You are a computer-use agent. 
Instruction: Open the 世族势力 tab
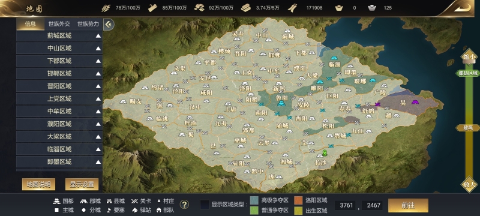pyautogui.click(x=88, y=24)
